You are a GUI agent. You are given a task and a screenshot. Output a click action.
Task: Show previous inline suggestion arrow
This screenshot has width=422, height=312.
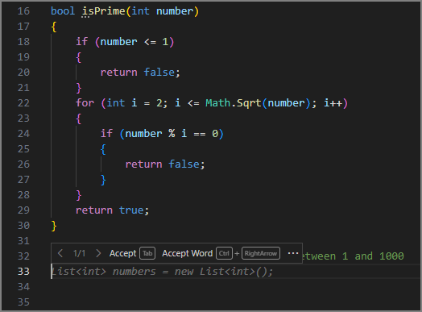[x=60, y=253]
